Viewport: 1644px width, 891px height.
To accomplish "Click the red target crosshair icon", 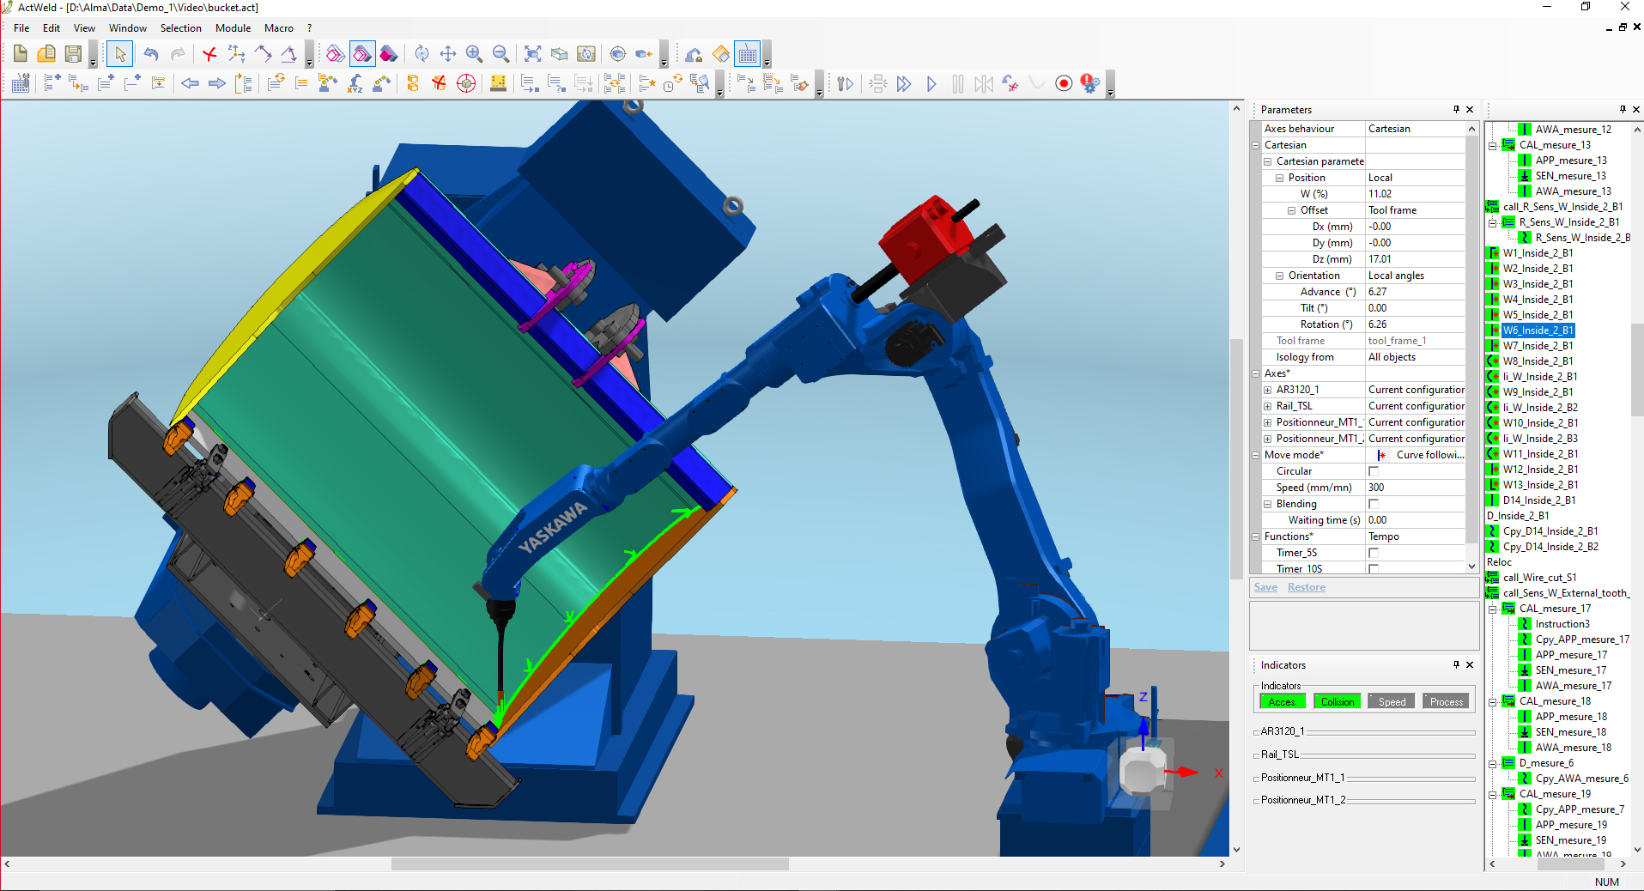I will (466, 83).
